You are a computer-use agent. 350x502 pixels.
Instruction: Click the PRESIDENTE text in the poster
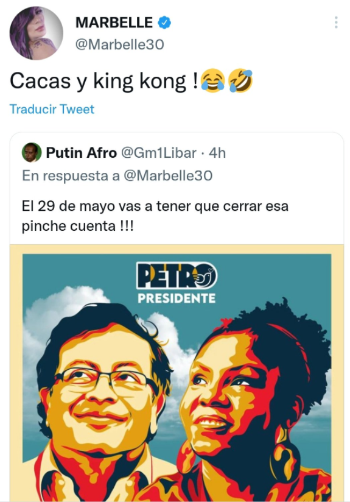[177, 299]
